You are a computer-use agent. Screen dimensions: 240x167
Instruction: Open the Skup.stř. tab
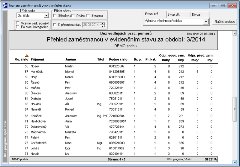178,14
